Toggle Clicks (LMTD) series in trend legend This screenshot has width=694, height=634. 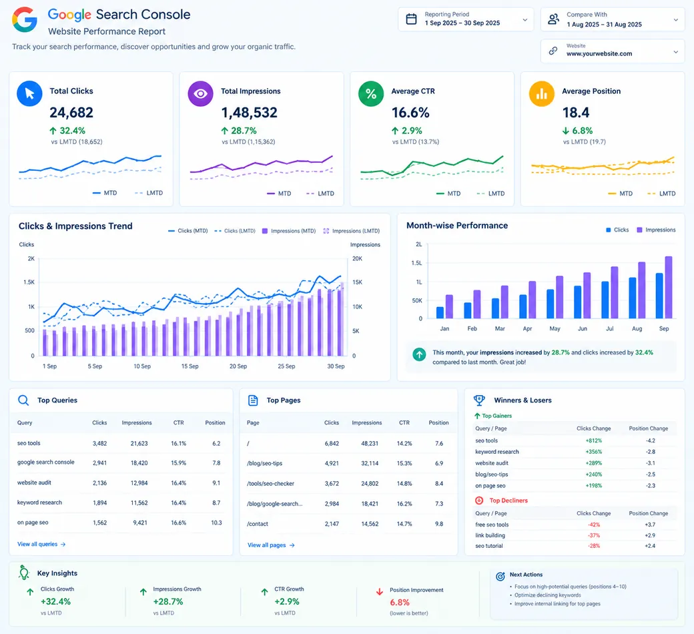235,231
